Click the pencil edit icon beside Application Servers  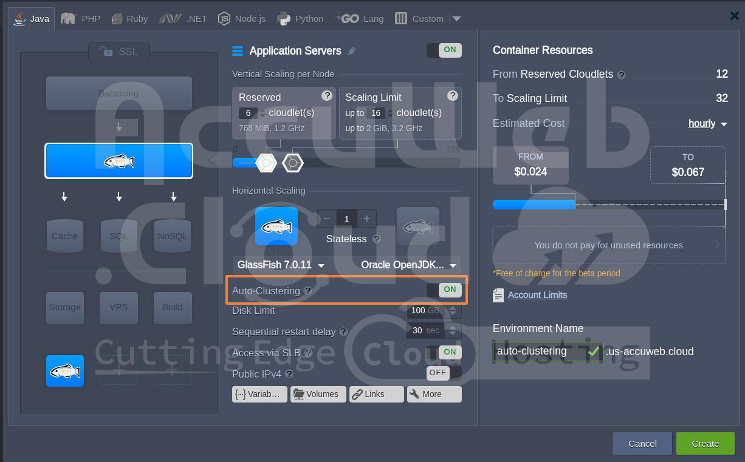[351, 52]
